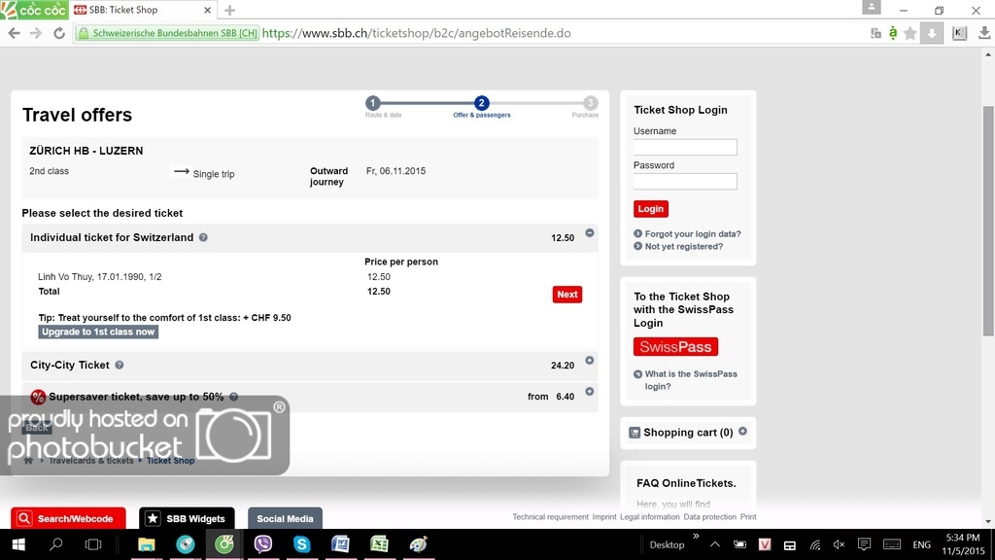
Task: Open Technical requirement footer link
Action: 550,517
